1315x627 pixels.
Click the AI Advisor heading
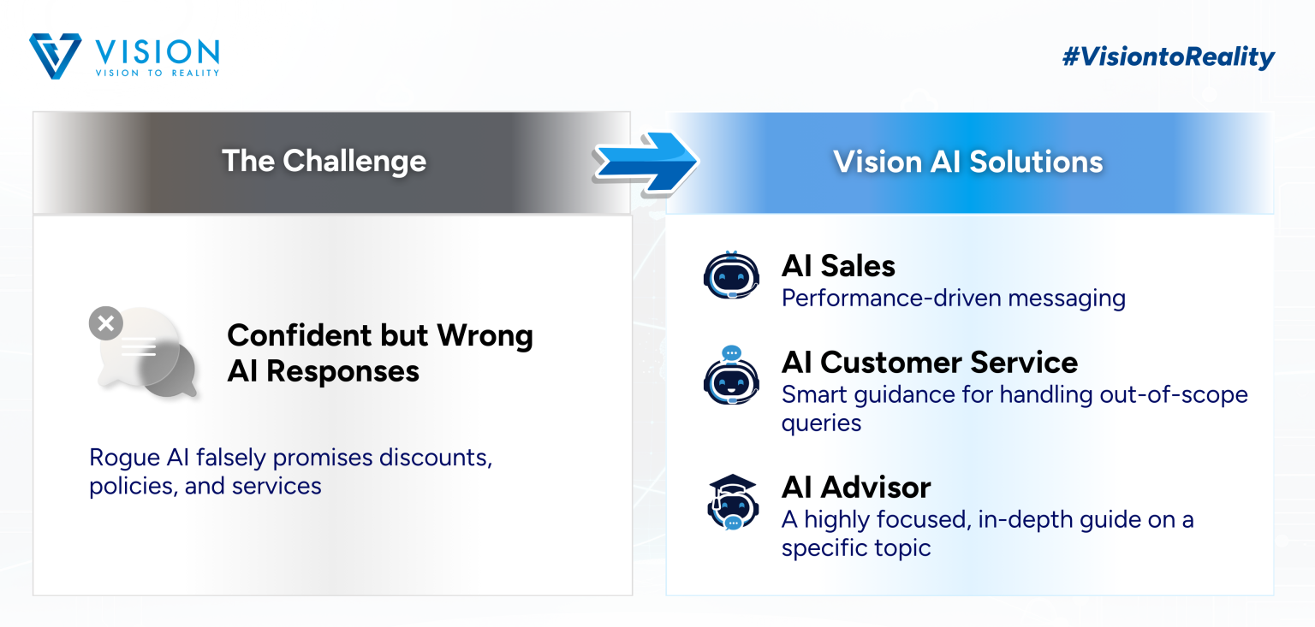coord(855,488)
